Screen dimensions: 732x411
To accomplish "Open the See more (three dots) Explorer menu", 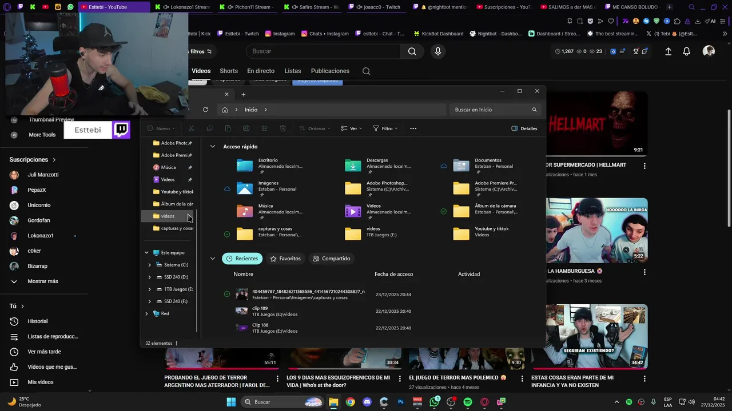I will (413, 128).
